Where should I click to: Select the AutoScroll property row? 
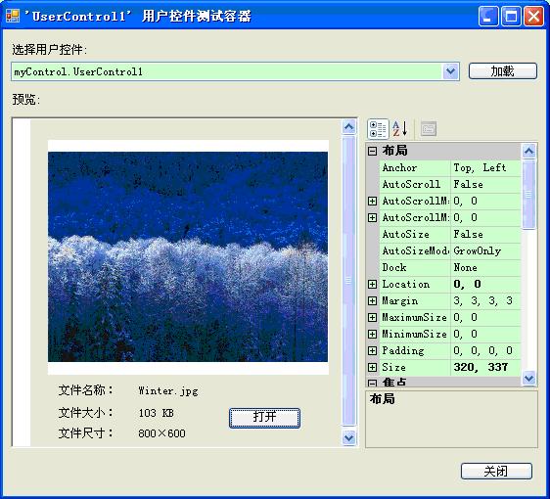point(450,185)
